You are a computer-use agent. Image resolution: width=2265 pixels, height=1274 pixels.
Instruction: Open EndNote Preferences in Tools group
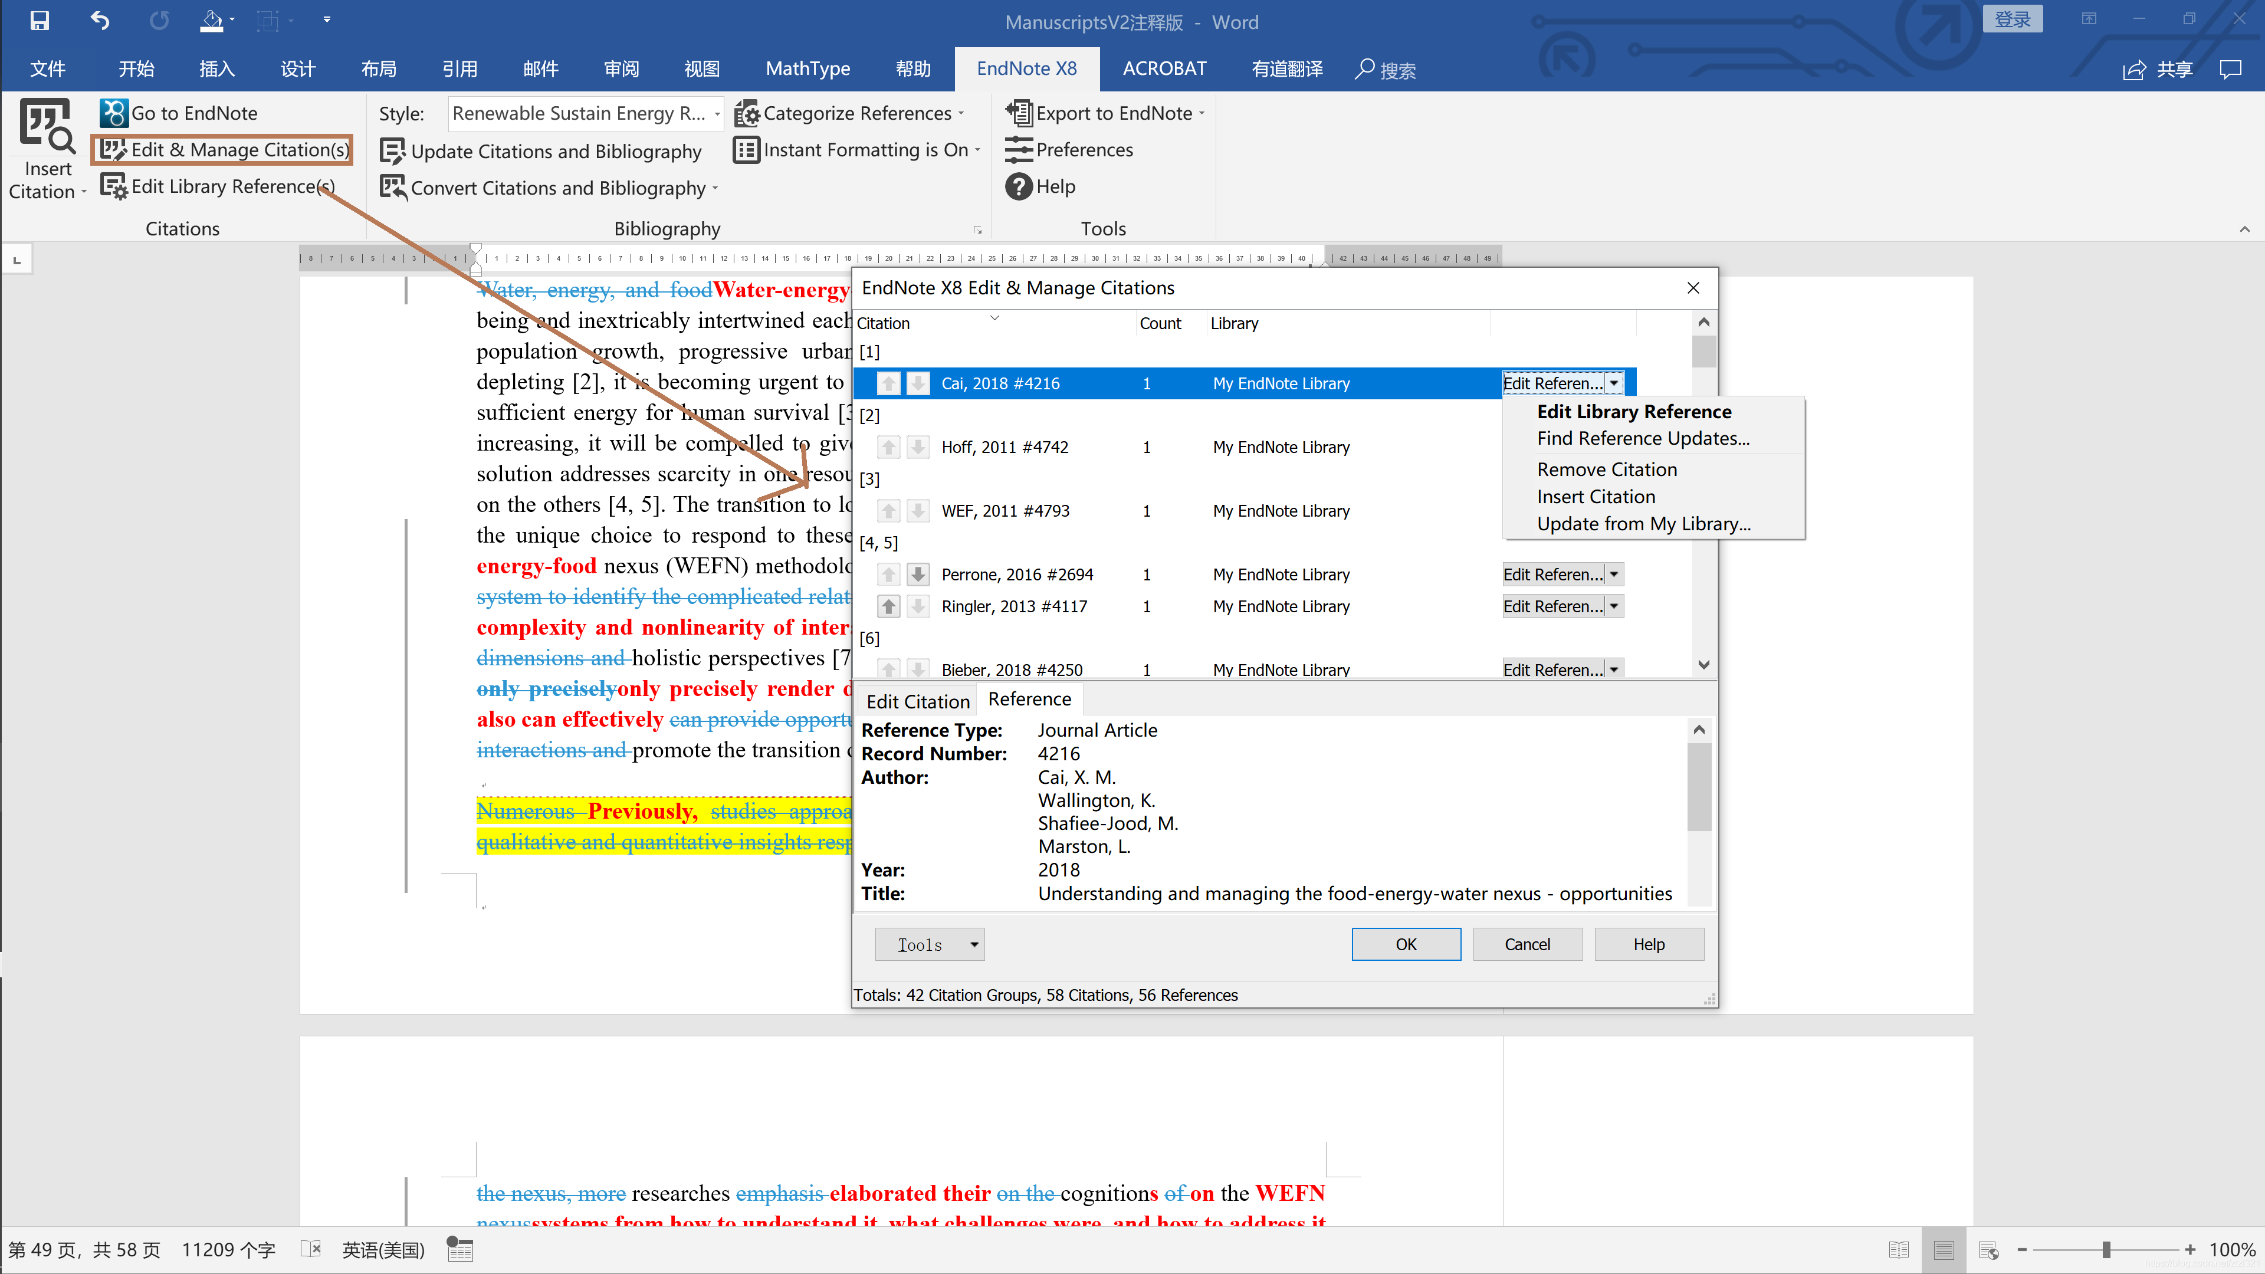[1084, 150]
